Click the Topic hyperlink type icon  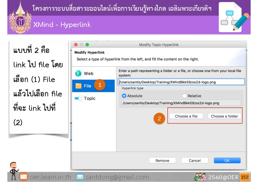(79, 98)
